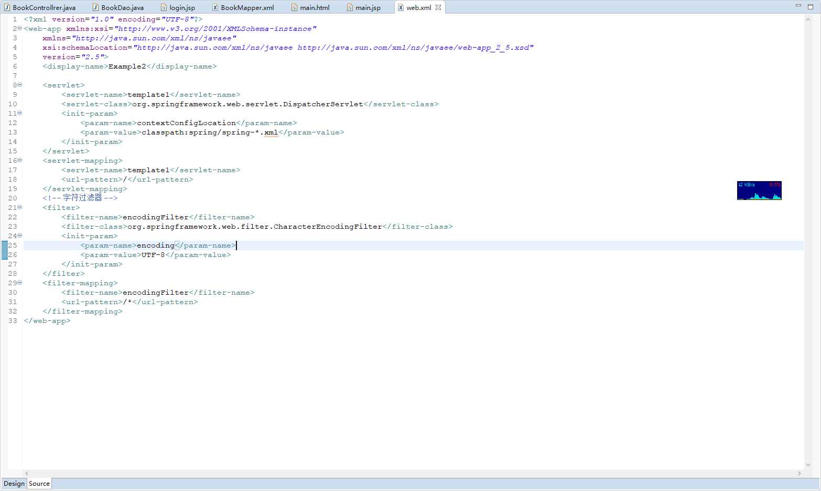This screenshot has height=491, width=821.
Task: Collapse the filter-mapping fold on line 29
Action: 20,283
